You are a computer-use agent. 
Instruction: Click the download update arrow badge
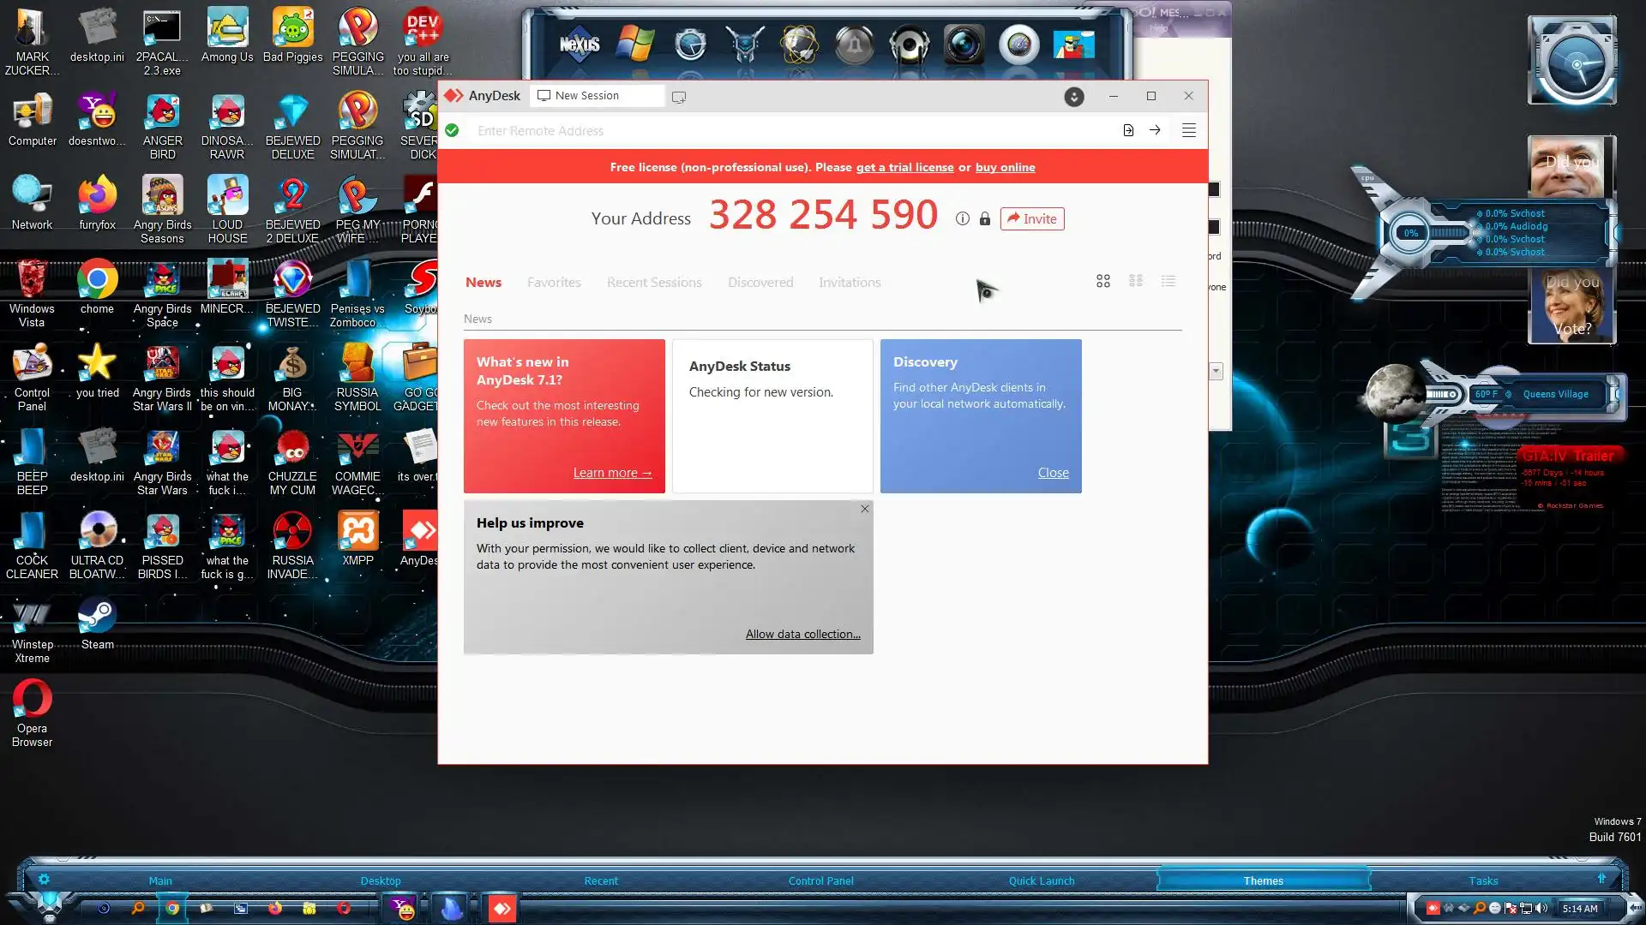pos(1073,97)
